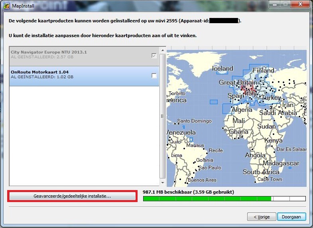Continue with the Doorgaan button
313x228 pixels.
click(291, 217)
